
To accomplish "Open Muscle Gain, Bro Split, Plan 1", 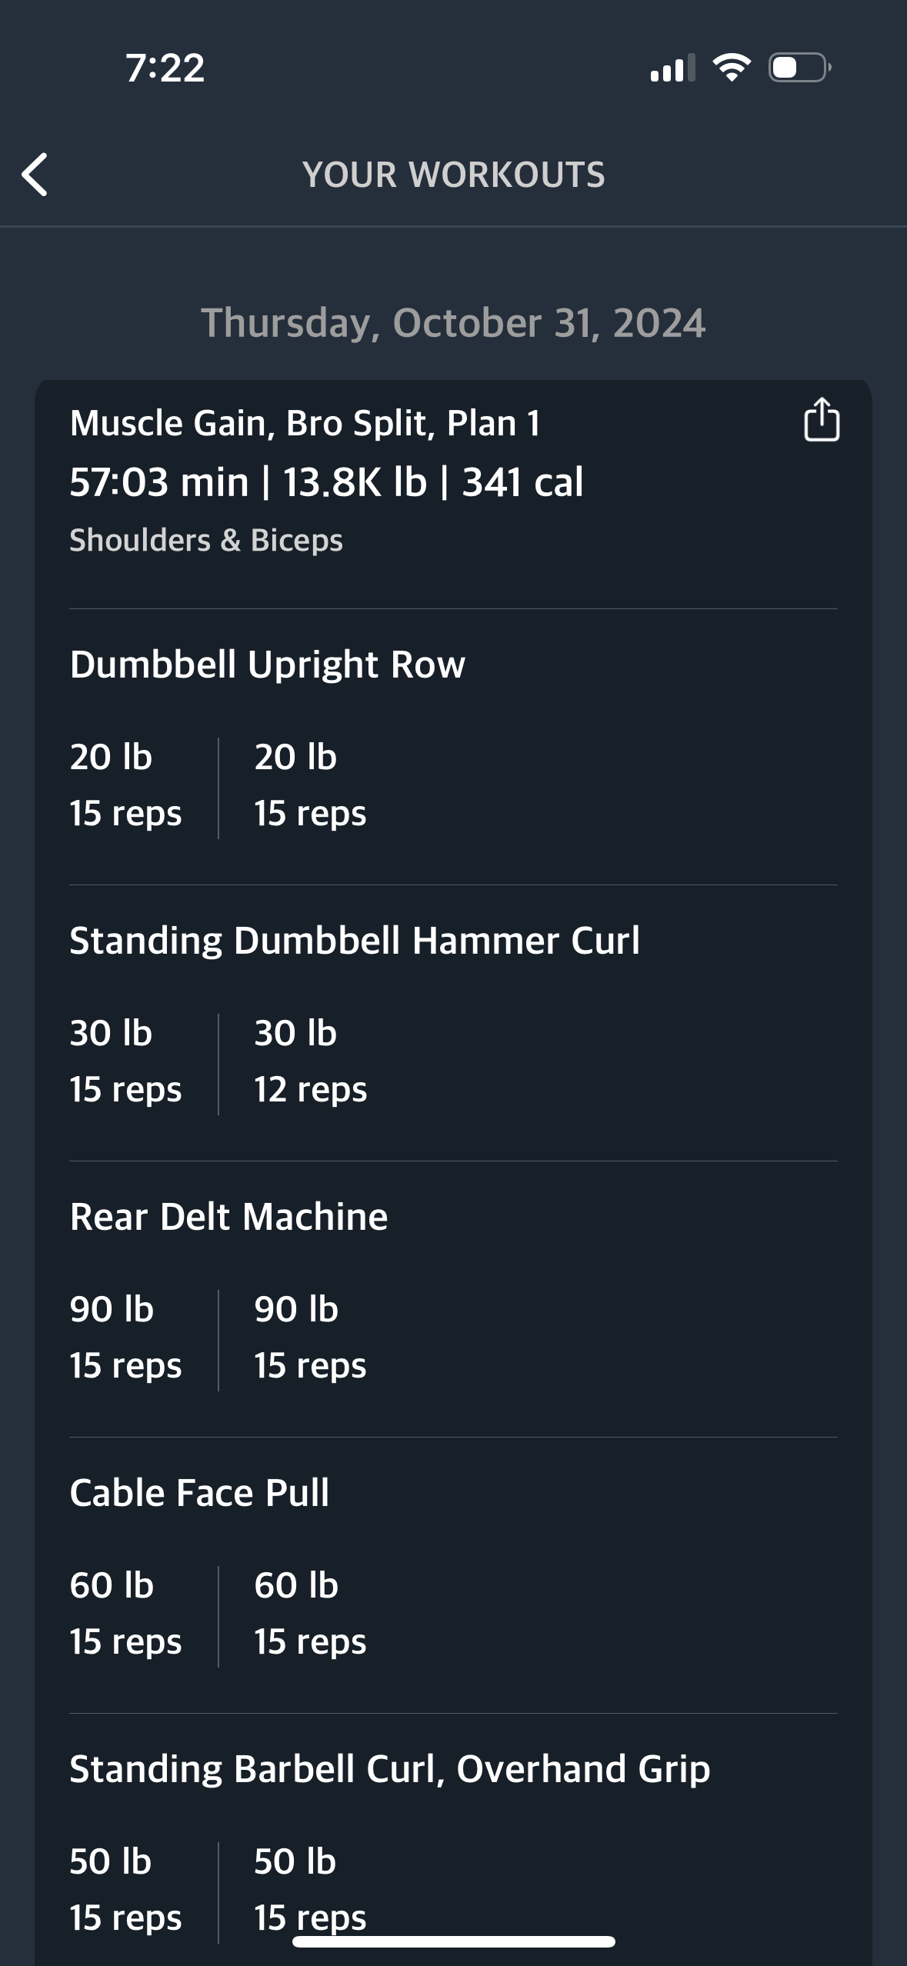I will (x=305, y=423).
